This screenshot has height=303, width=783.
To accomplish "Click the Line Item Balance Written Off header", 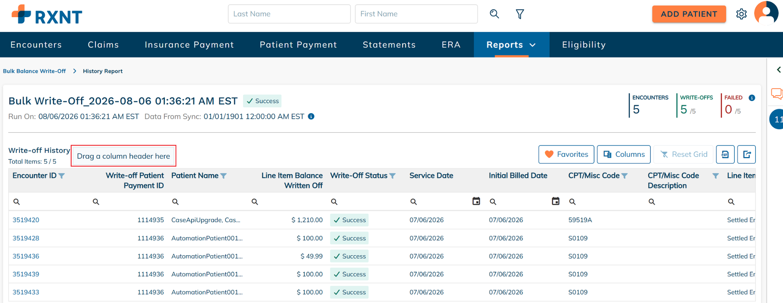I will click(292, 180).
